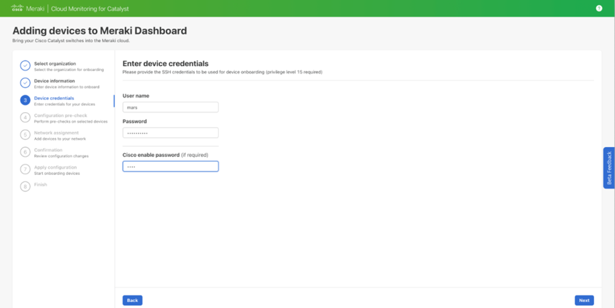Screen dimensions: 615x308
Task: Click the step 7 Apply configuration circle
Action: [25, 169]
